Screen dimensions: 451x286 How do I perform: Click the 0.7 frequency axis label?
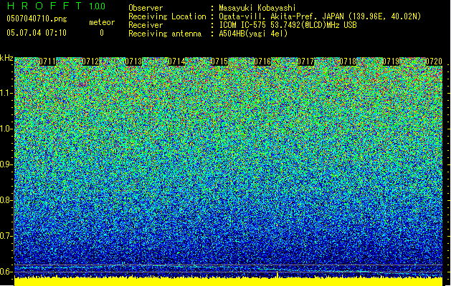[6, 236]
